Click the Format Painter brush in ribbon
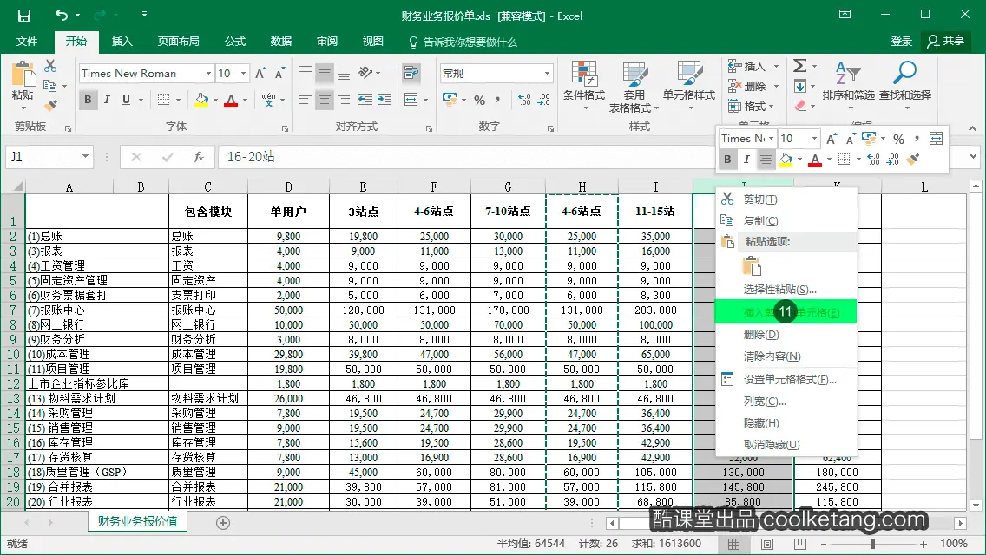 point(50,105)
